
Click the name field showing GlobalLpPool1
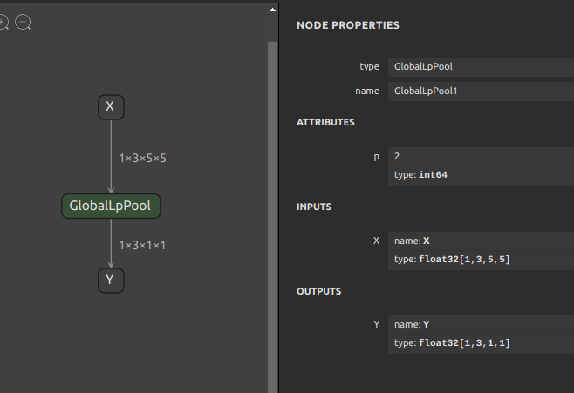point(481,91)
